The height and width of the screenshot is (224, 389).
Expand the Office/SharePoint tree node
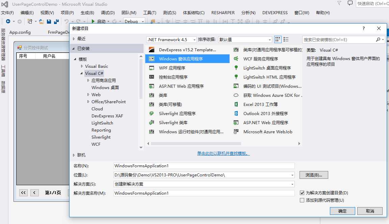pos(88,102)
